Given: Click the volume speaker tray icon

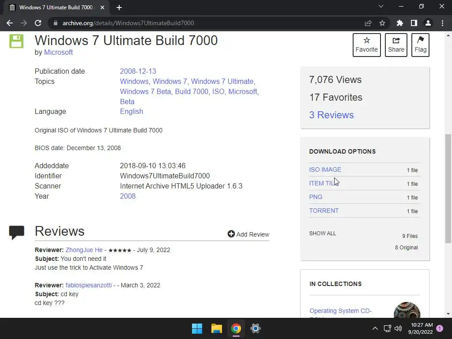Looking at the screenshot, I should 398,328.
